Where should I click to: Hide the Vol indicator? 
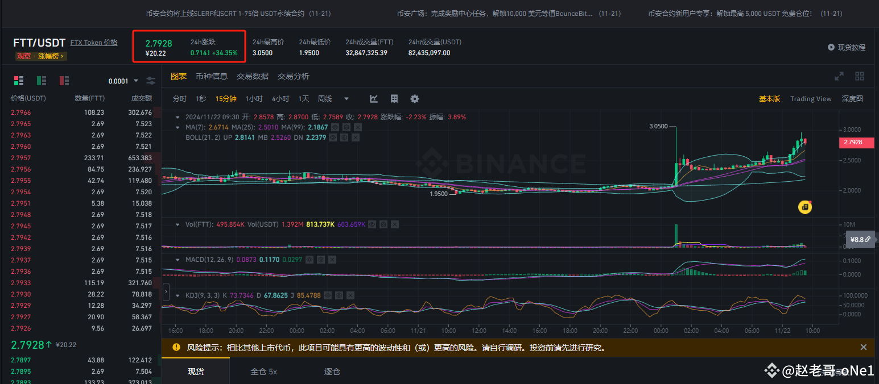[x=373, y=224]
